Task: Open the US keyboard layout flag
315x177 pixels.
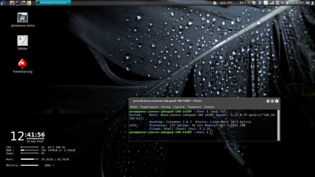Action: [272, 3]
